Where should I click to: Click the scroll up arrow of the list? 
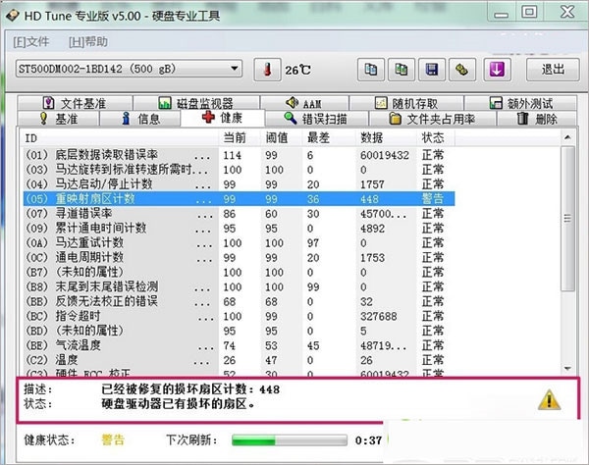(567, 137)
